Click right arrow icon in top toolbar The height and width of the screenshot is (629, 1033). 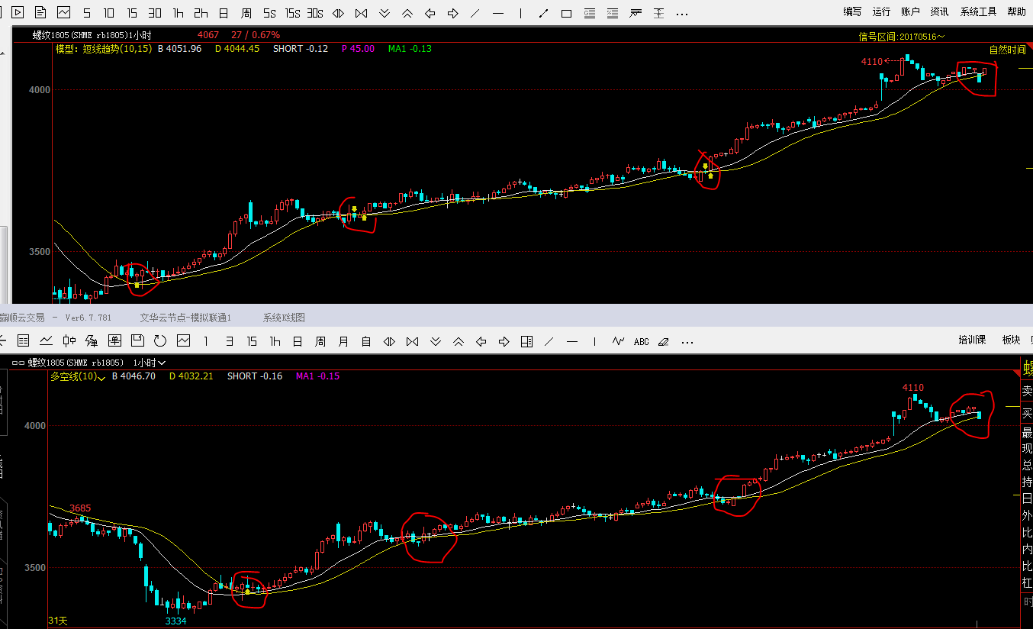pyautogui.click(x=453, y=13)
